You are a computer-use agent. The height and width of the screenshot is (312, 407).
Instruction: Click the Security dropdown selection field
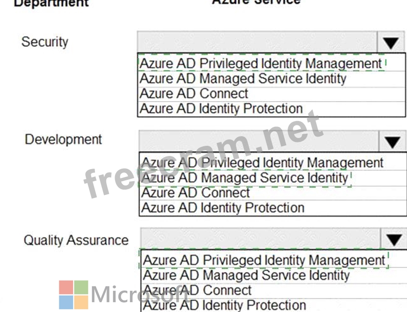[257, 42]
